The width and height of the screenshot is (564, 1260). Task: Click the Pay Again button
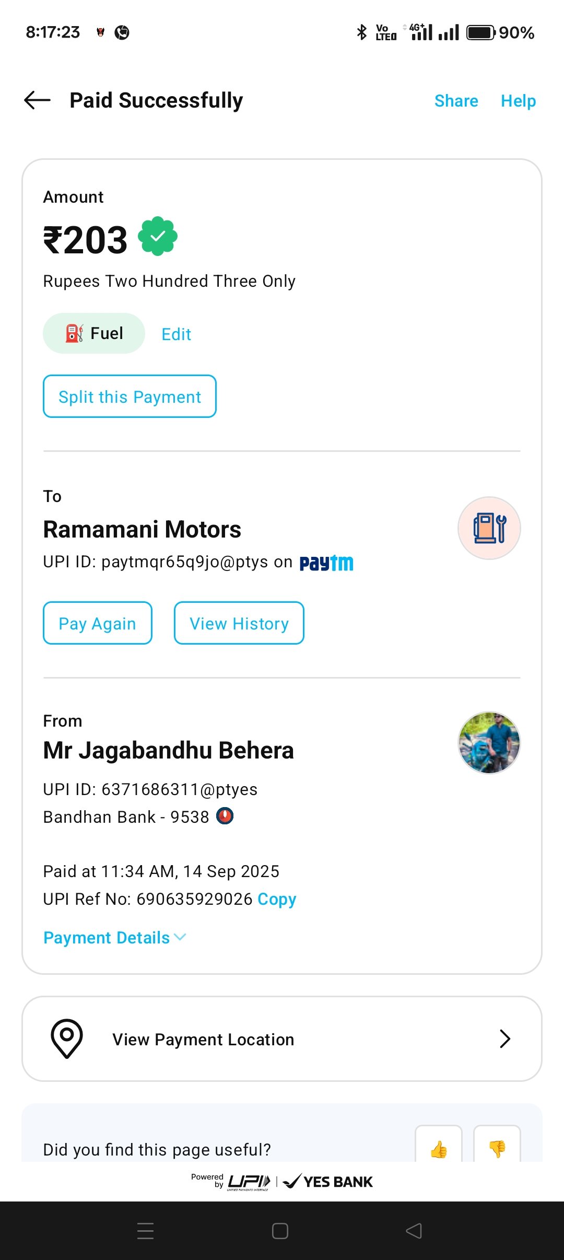click(98, 623)
